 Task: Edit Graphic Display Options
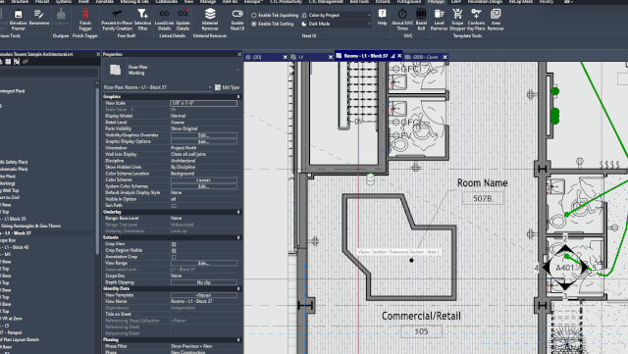(203, 142)
